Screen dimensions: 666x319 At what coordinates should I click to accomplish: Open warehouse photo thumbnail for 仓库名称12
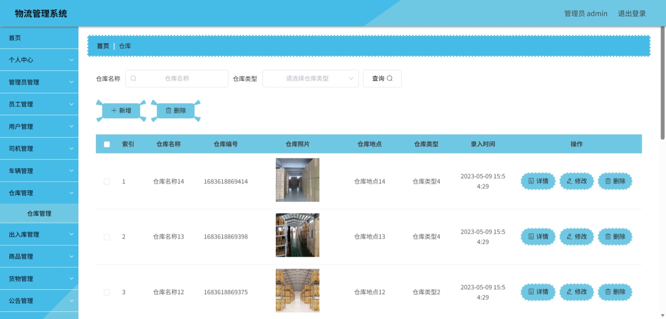click(298, 291)
